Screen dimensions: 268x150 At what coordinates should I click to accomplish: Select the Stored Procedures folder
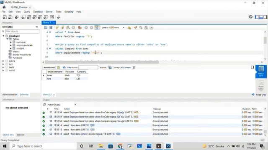[x=22, y=55]
